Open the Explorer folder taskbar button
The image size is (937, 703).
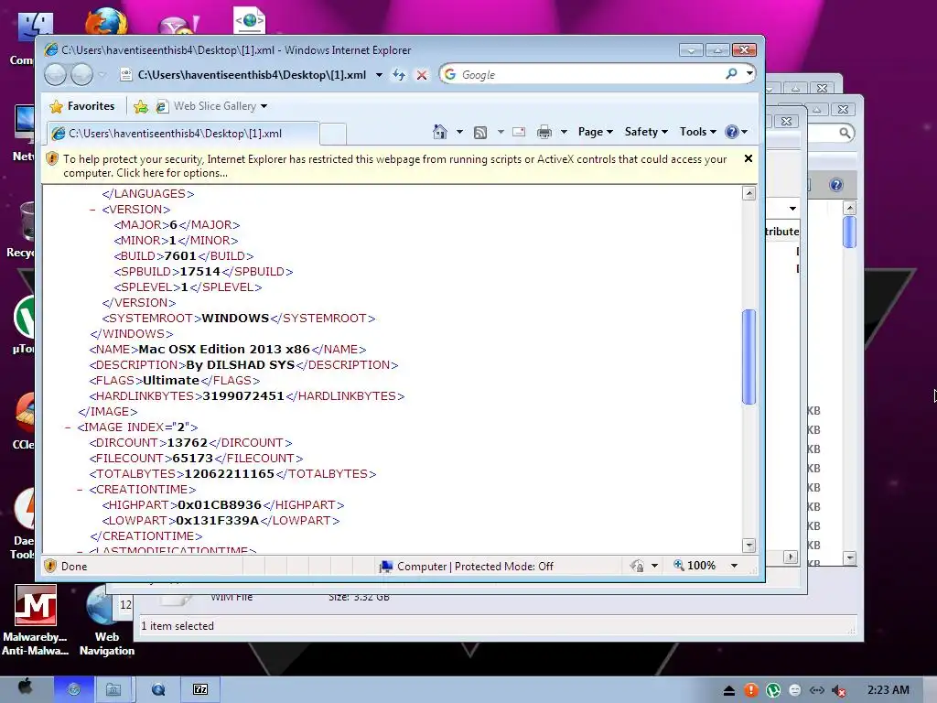click(113, 690)
